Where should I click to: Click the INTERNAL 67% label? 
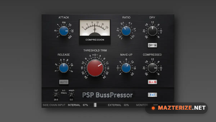(78, 105)
